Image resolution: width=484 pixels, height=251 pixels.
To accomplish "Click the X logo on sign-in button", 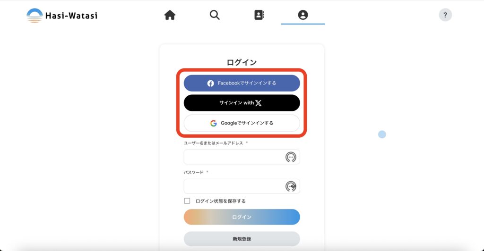I will tap(259, 103).
